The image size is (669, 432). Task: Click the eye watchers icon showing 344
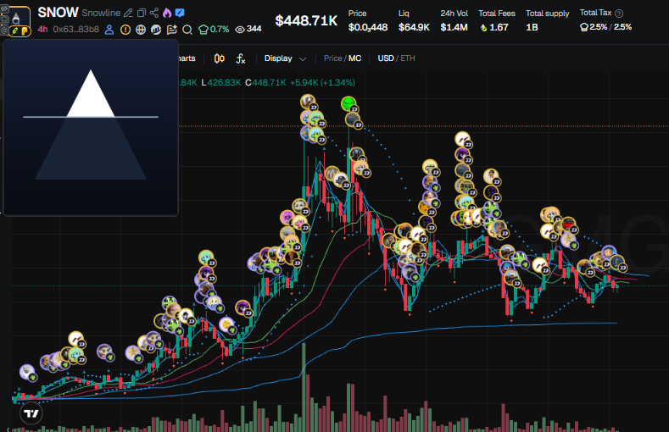pyautogui.click(x=248, y=30)
